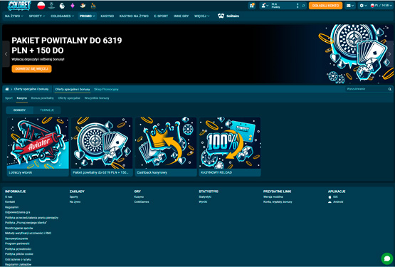The height and width of the screenshot is (267, 395).
Task: Expand the user account dropdown
Action: click(265, 6)
